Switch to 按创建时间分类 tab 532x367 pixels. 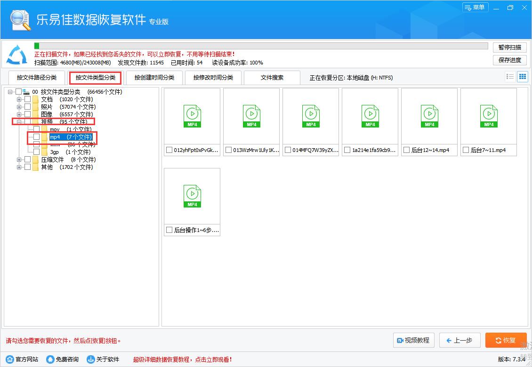pos(154,78)
